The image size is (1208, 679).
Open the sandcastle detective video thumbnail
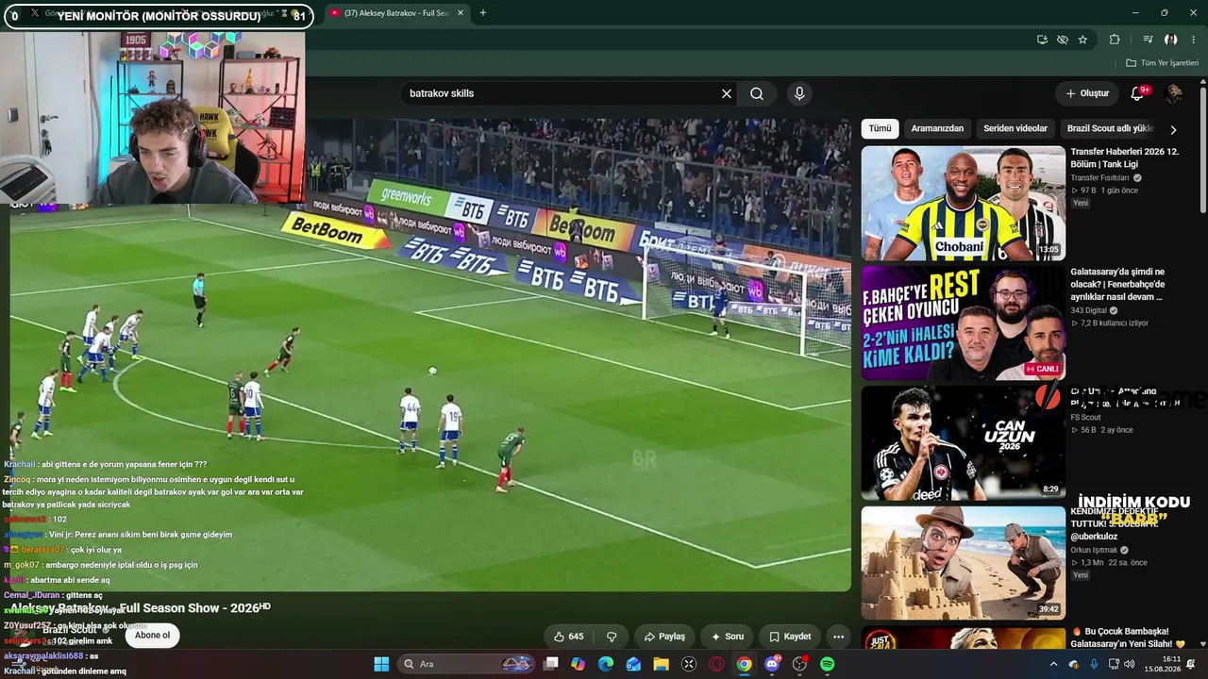pyautogui.click(x=963, y=563)
